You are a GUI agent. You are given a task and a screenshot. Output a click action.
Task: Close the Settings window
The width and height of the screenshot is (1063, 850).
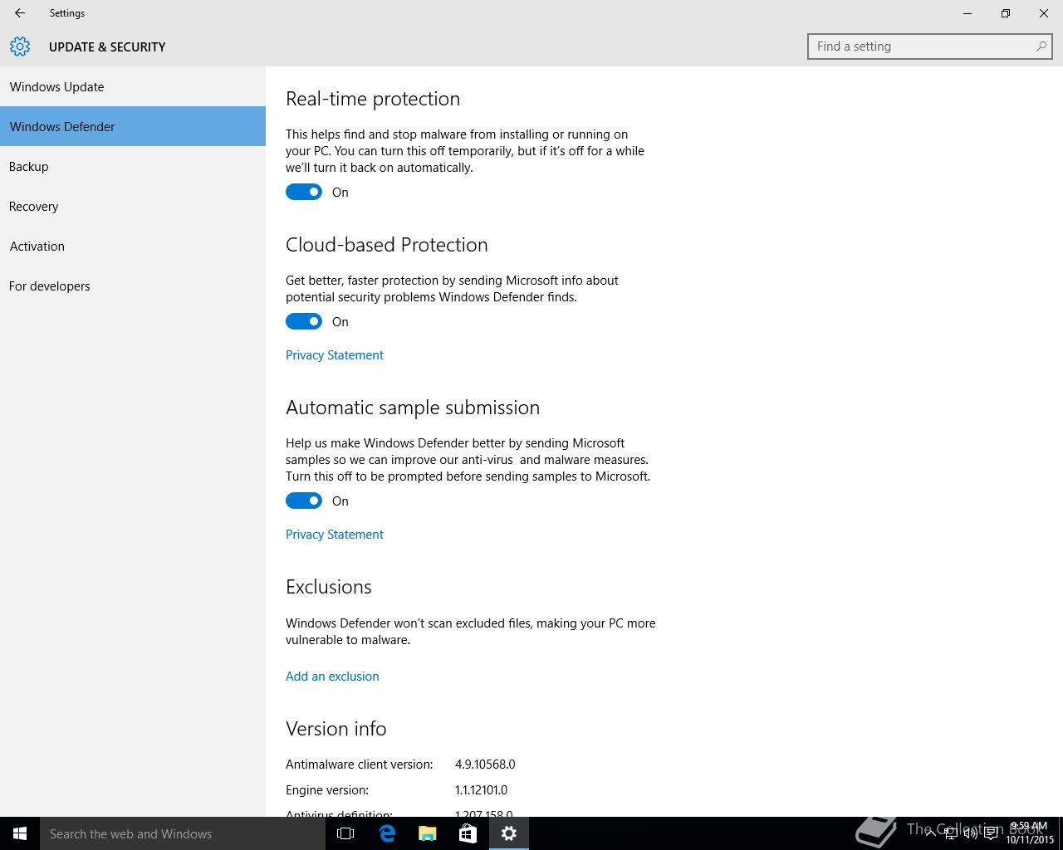(x=1044, y=13)
